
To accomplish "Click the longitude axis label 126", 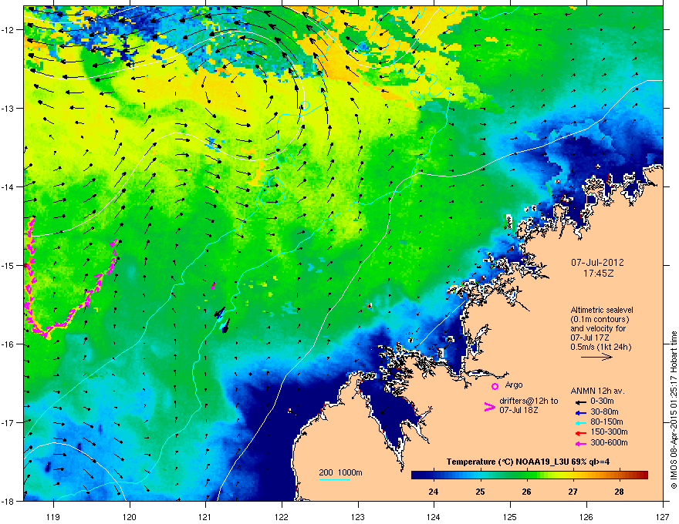I will click(586, 516).
